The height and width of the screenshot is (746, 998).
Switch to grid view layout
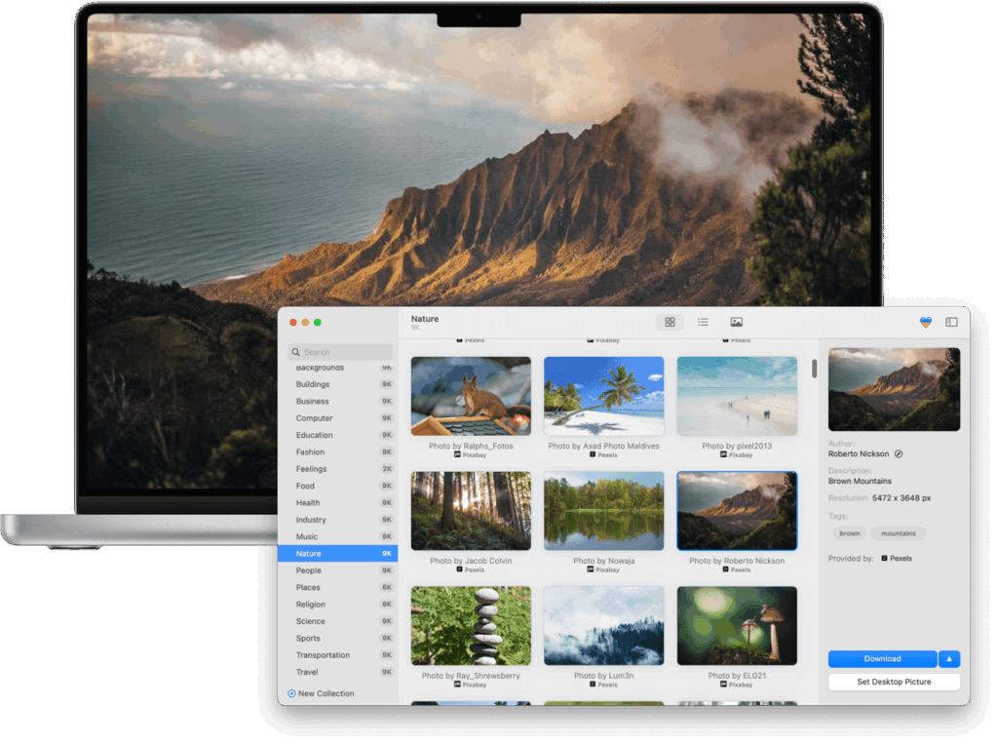(x=670, y=322)
